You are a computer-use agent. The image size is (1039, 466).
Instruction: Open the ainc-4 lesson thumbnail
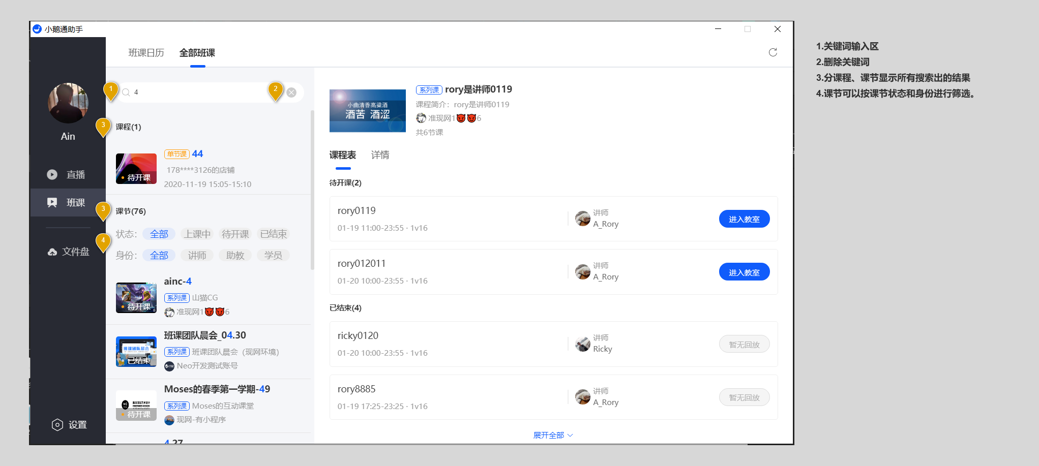click(x=136, y=298)
